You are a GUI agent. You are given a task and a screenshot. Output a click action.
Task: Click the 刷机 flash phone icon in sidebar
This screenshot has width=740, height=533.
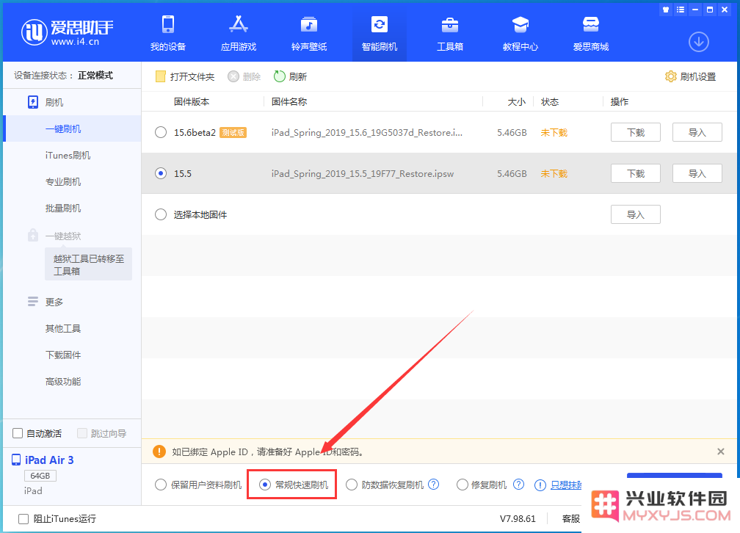[33, 102]
